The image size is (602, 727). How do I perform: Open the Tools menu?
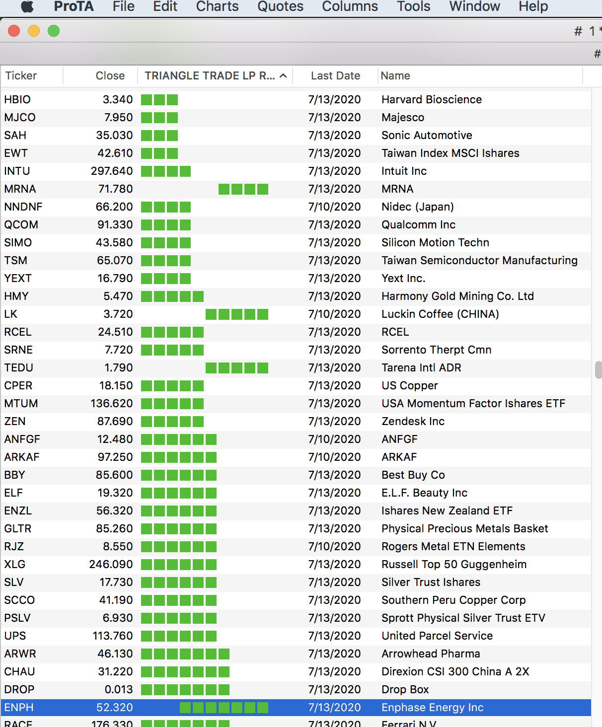click(x=413, y=6)
